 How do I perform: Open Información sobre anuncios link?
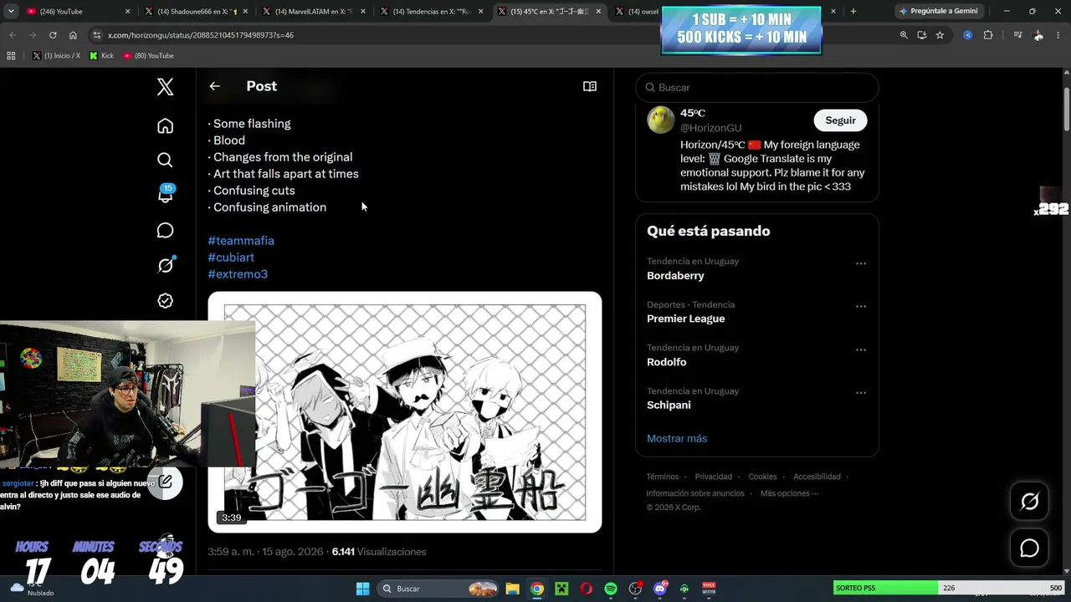click(695, 493)
